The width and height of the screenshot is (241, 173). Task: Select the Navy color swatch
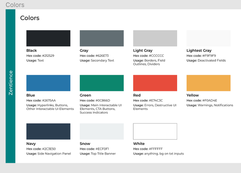[48, 131]
